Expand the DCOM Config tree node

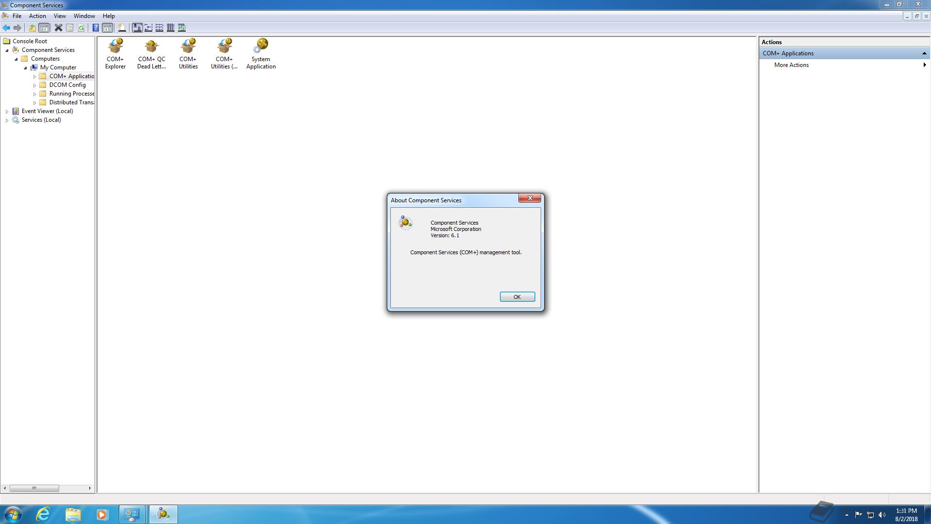(34, 85)
